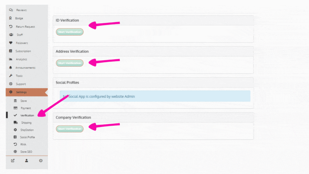This screenshot has height=174, width=309.
Task: Click the Tools wrench icon
Action: [x=11, y=76]
